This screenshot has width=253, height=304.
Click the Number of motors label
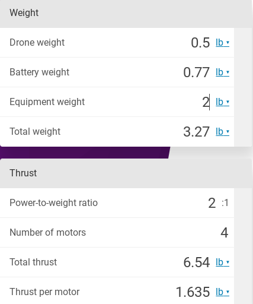click(48, 233)
